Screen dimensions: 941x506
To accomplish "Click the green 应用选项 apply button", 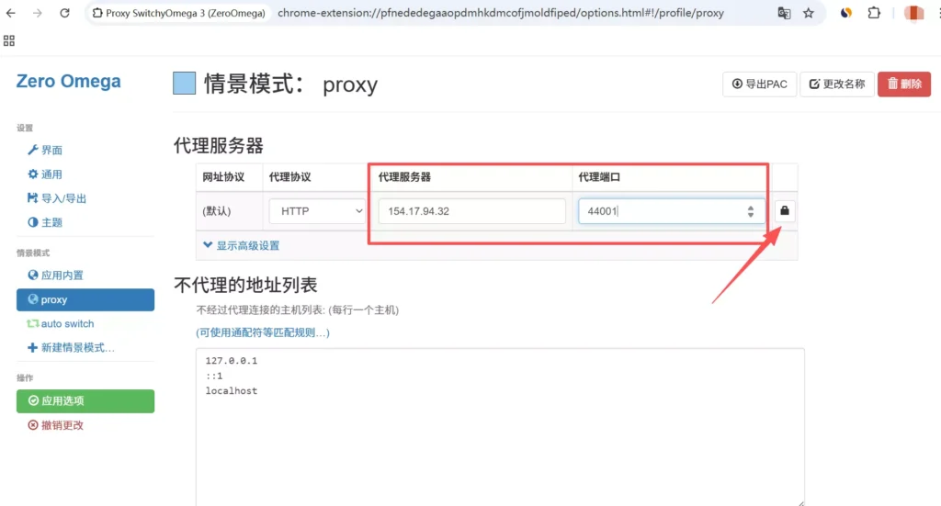I will [85, 400].
